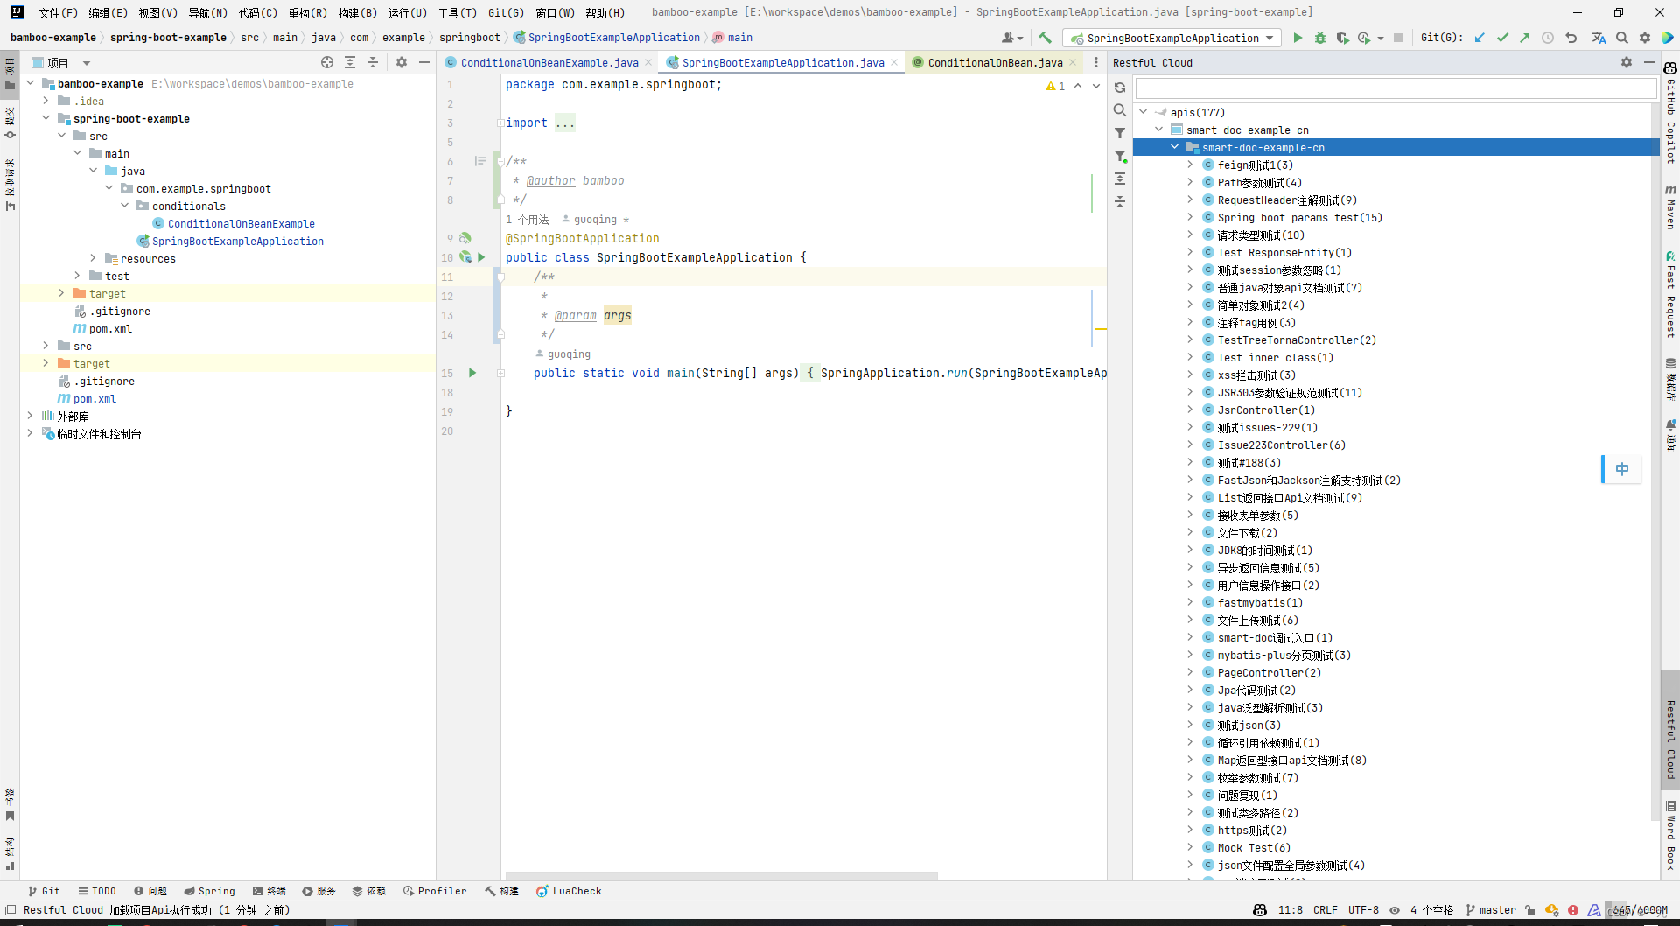1680x926 pixels.
Task: Expand the resources folder
Action: pos(94,258)
